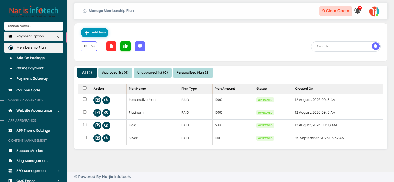The width and height of the screenshot is (394, 182).
Task: Edit the Silver plan
Action: coord(97,138)
